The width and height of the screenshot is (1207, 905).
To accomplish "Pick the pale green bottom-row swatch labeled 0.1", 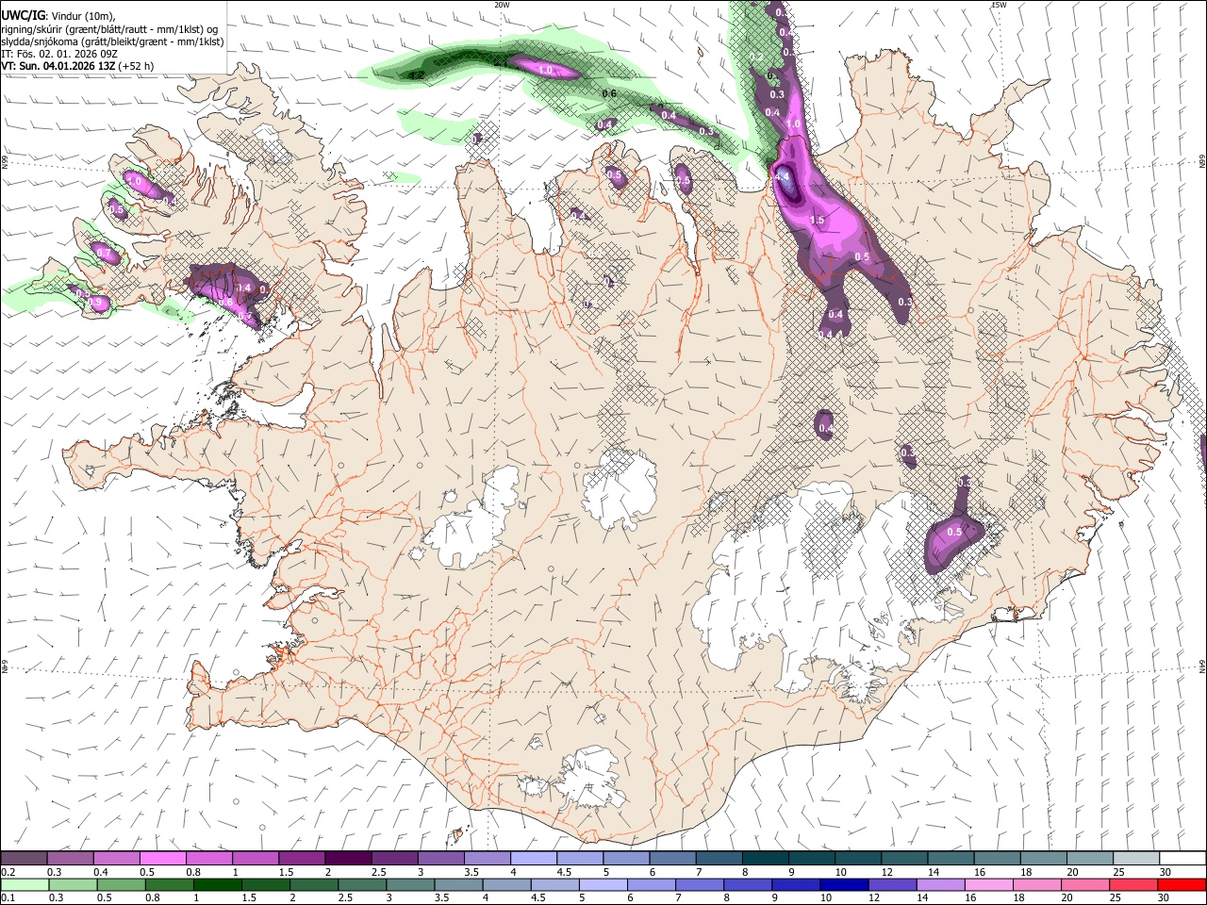I will click(25, 884).
